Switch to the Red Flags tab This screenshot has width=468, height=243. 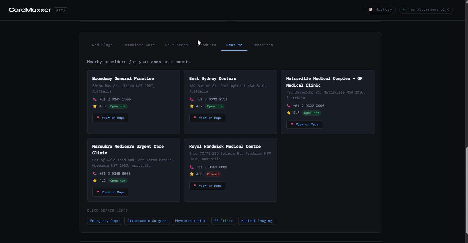(102, 45)
